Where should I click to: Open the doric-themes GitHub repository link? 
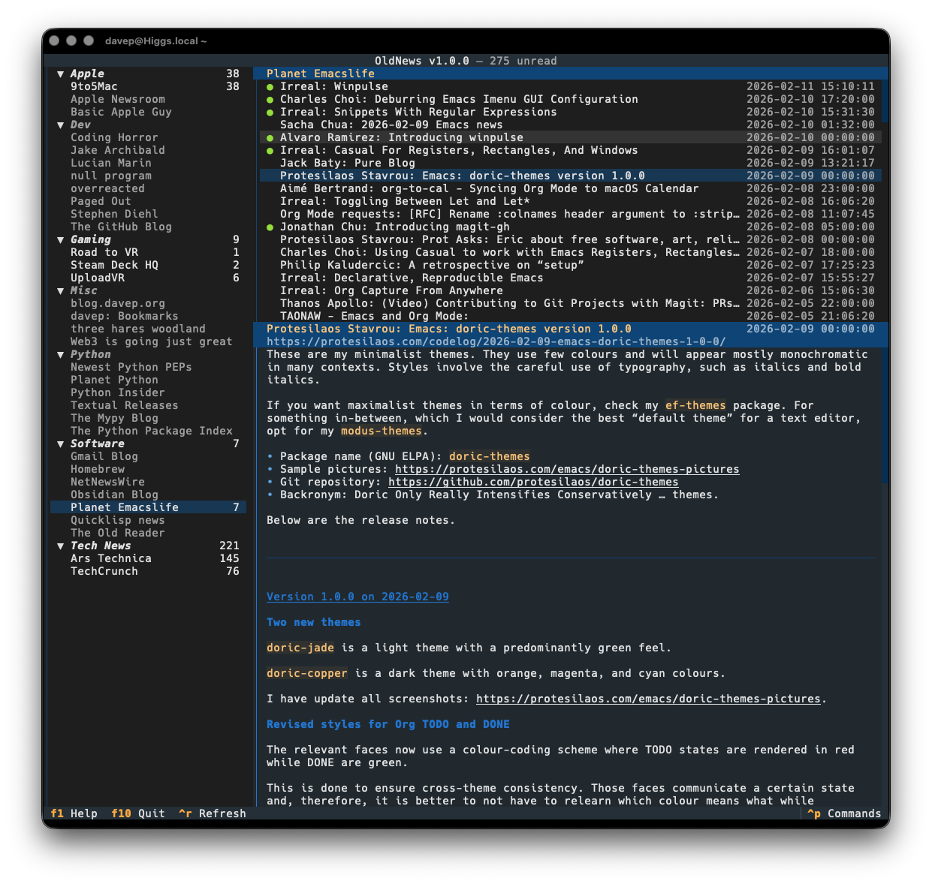coord(532,482)
